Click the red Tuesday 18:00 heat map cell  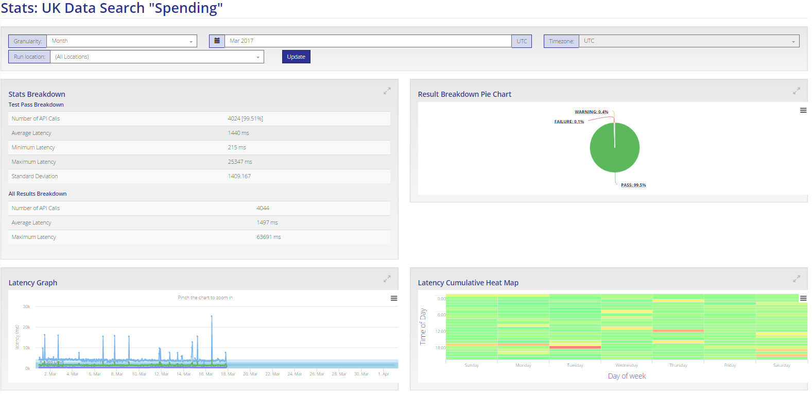575,347
